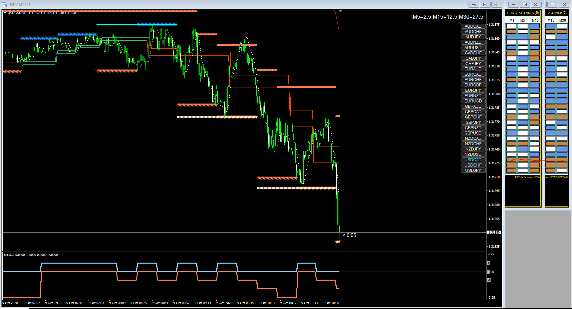
Task: Select the AUDCHF symbol button
Action: tap(473, 32)
